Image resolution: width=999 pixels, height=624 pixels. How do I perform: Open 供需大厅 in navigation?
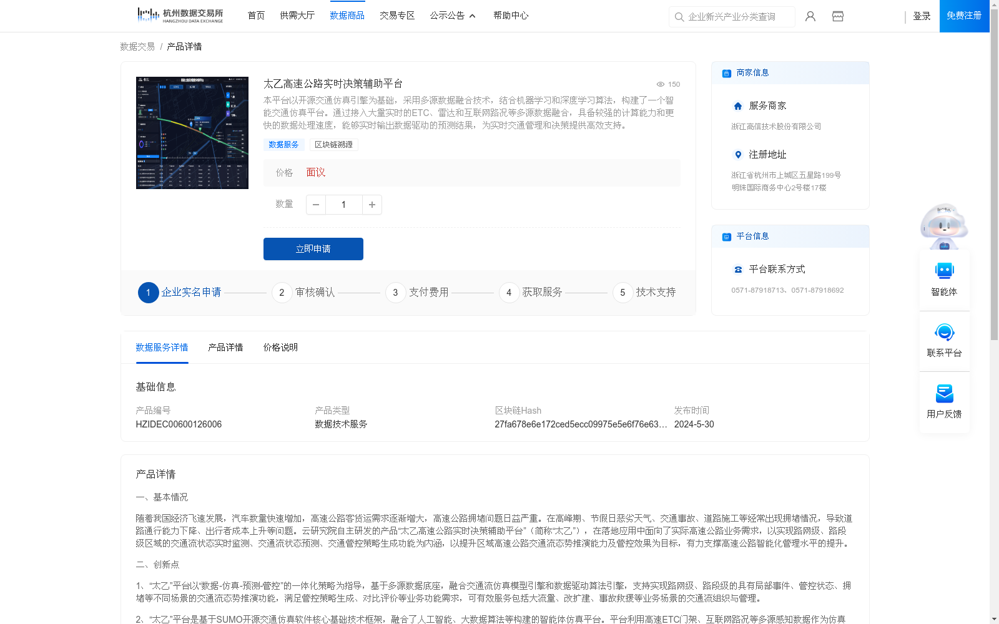point(297,16)
